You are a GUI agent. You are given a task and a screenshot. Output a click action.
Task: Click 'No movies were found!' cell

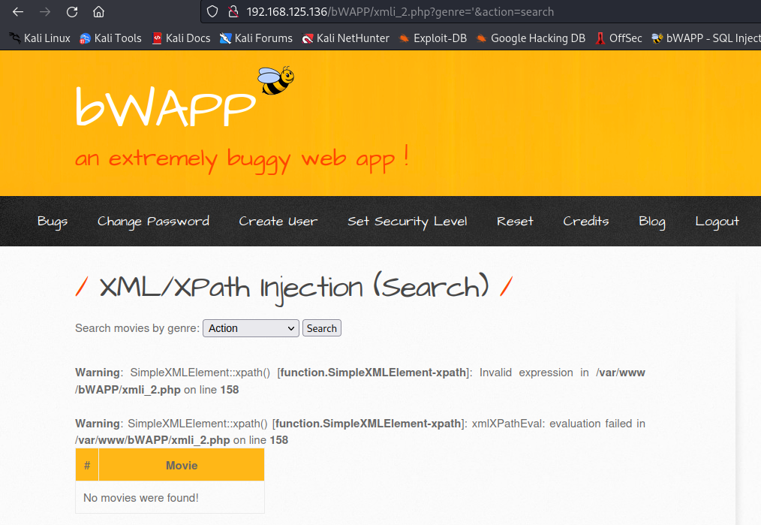click(x=170, y=497)
